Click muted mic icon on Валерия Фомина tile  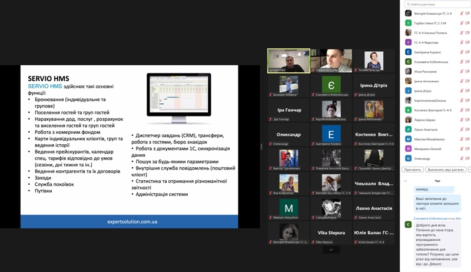coord(271,95)
